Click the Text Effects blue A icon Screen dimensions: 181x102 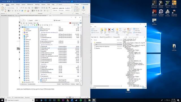(x=22, y=11)
